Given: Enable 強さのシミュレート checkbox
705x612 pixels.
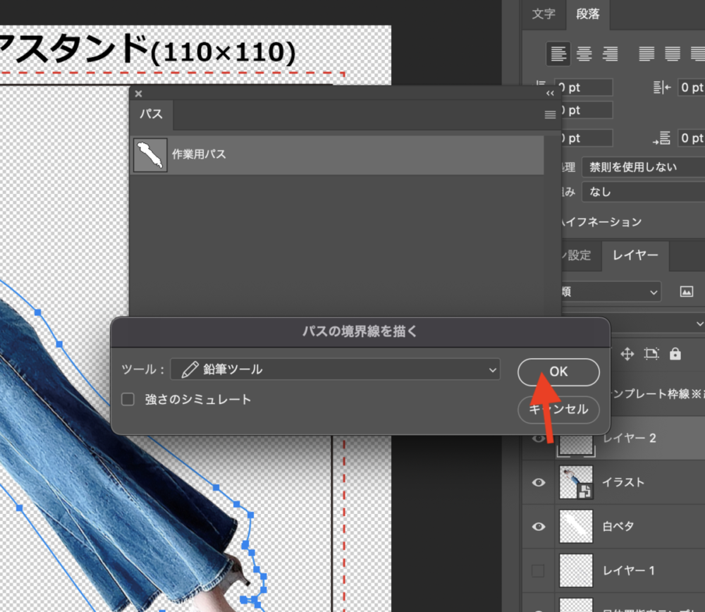Looking at the screenshot, I should (128, 400).
